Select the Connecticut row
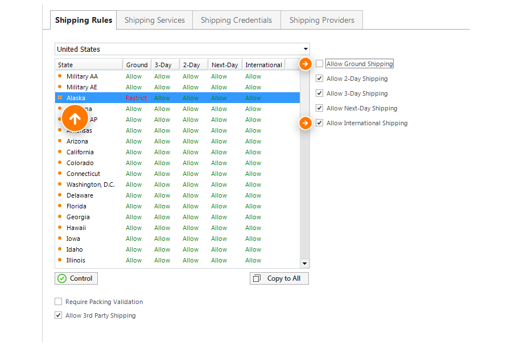The height and width of the screenshot is (353, 512). (x=177, y=174)
